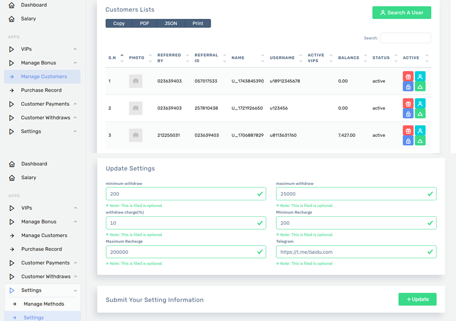Image resolution: width=456 pixels, height=321 pixels.
Task: Open Customer Withdraws in Update Settings sidebar
Action: (x=46, y=276)
